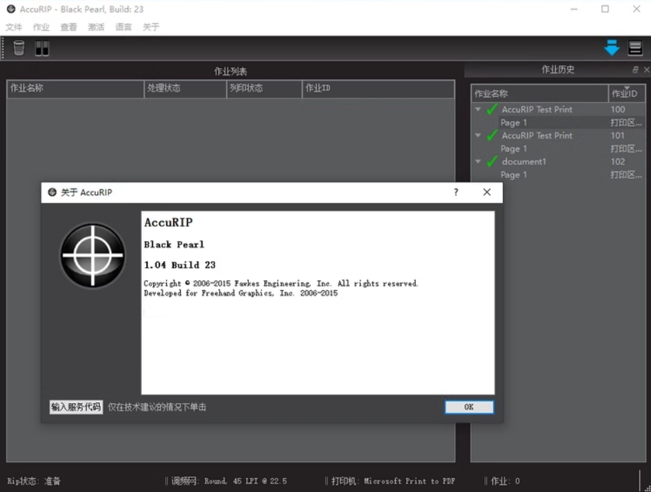Open the 激活 menu

(x=96, y=27)
